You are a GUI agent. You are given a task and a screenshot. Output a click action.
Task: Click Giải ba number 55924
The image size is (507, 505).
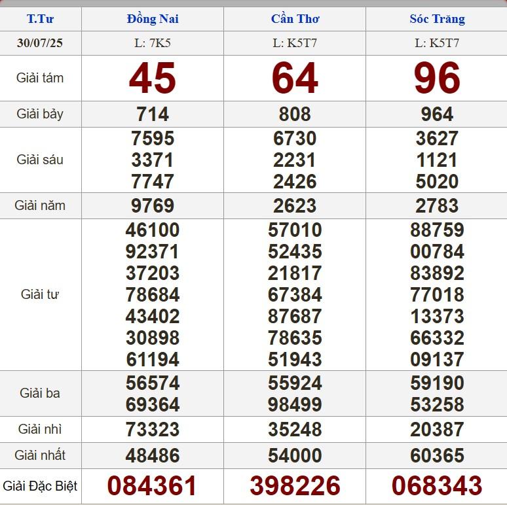click(x=295, y=383)
